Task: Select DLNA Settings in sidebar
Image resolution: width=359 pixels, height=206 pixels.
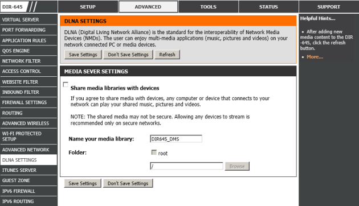Action: click(x=28, y=160)
